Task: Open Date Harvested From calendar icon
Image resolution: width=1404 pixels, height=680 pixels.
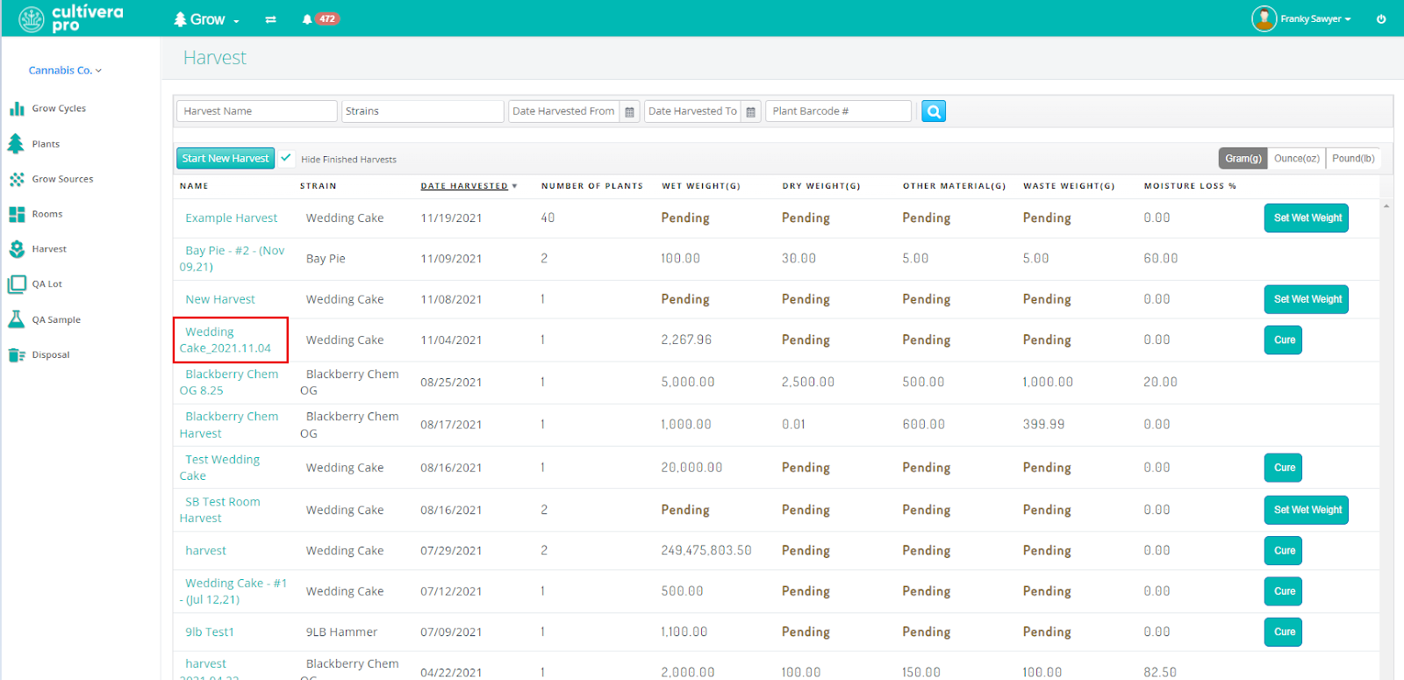Action: click(x=629, y=111)
